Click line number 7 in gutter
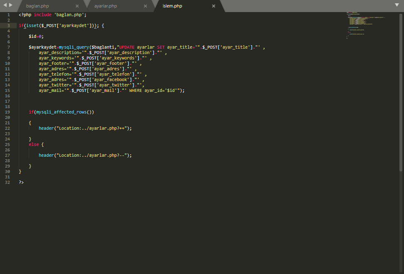Screen dimensions: 404x274 pyautogui.click(x=8, y=47)
